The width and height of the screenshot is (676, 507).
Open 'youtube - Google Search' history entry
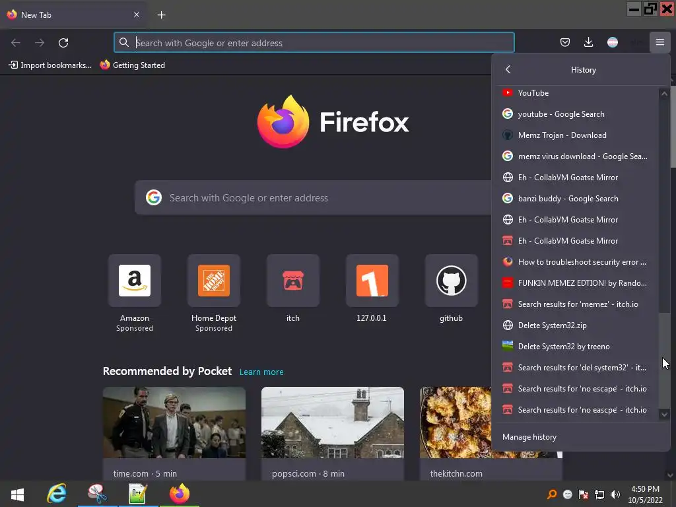click(x=578, y=114)
